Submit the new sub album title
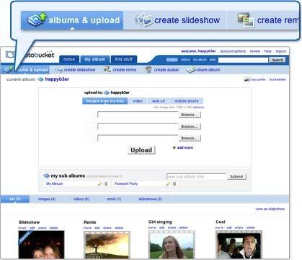Screen dimensions: 302x260 point(236,177)
